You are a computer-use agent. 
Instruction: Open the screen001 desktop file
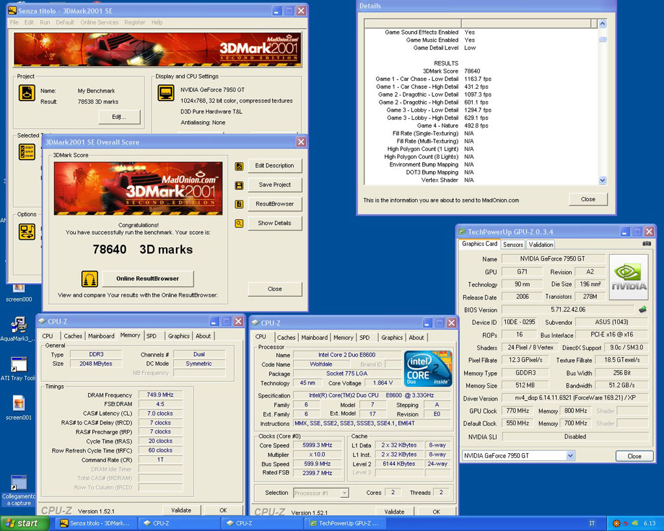click(x=18, y=408)
